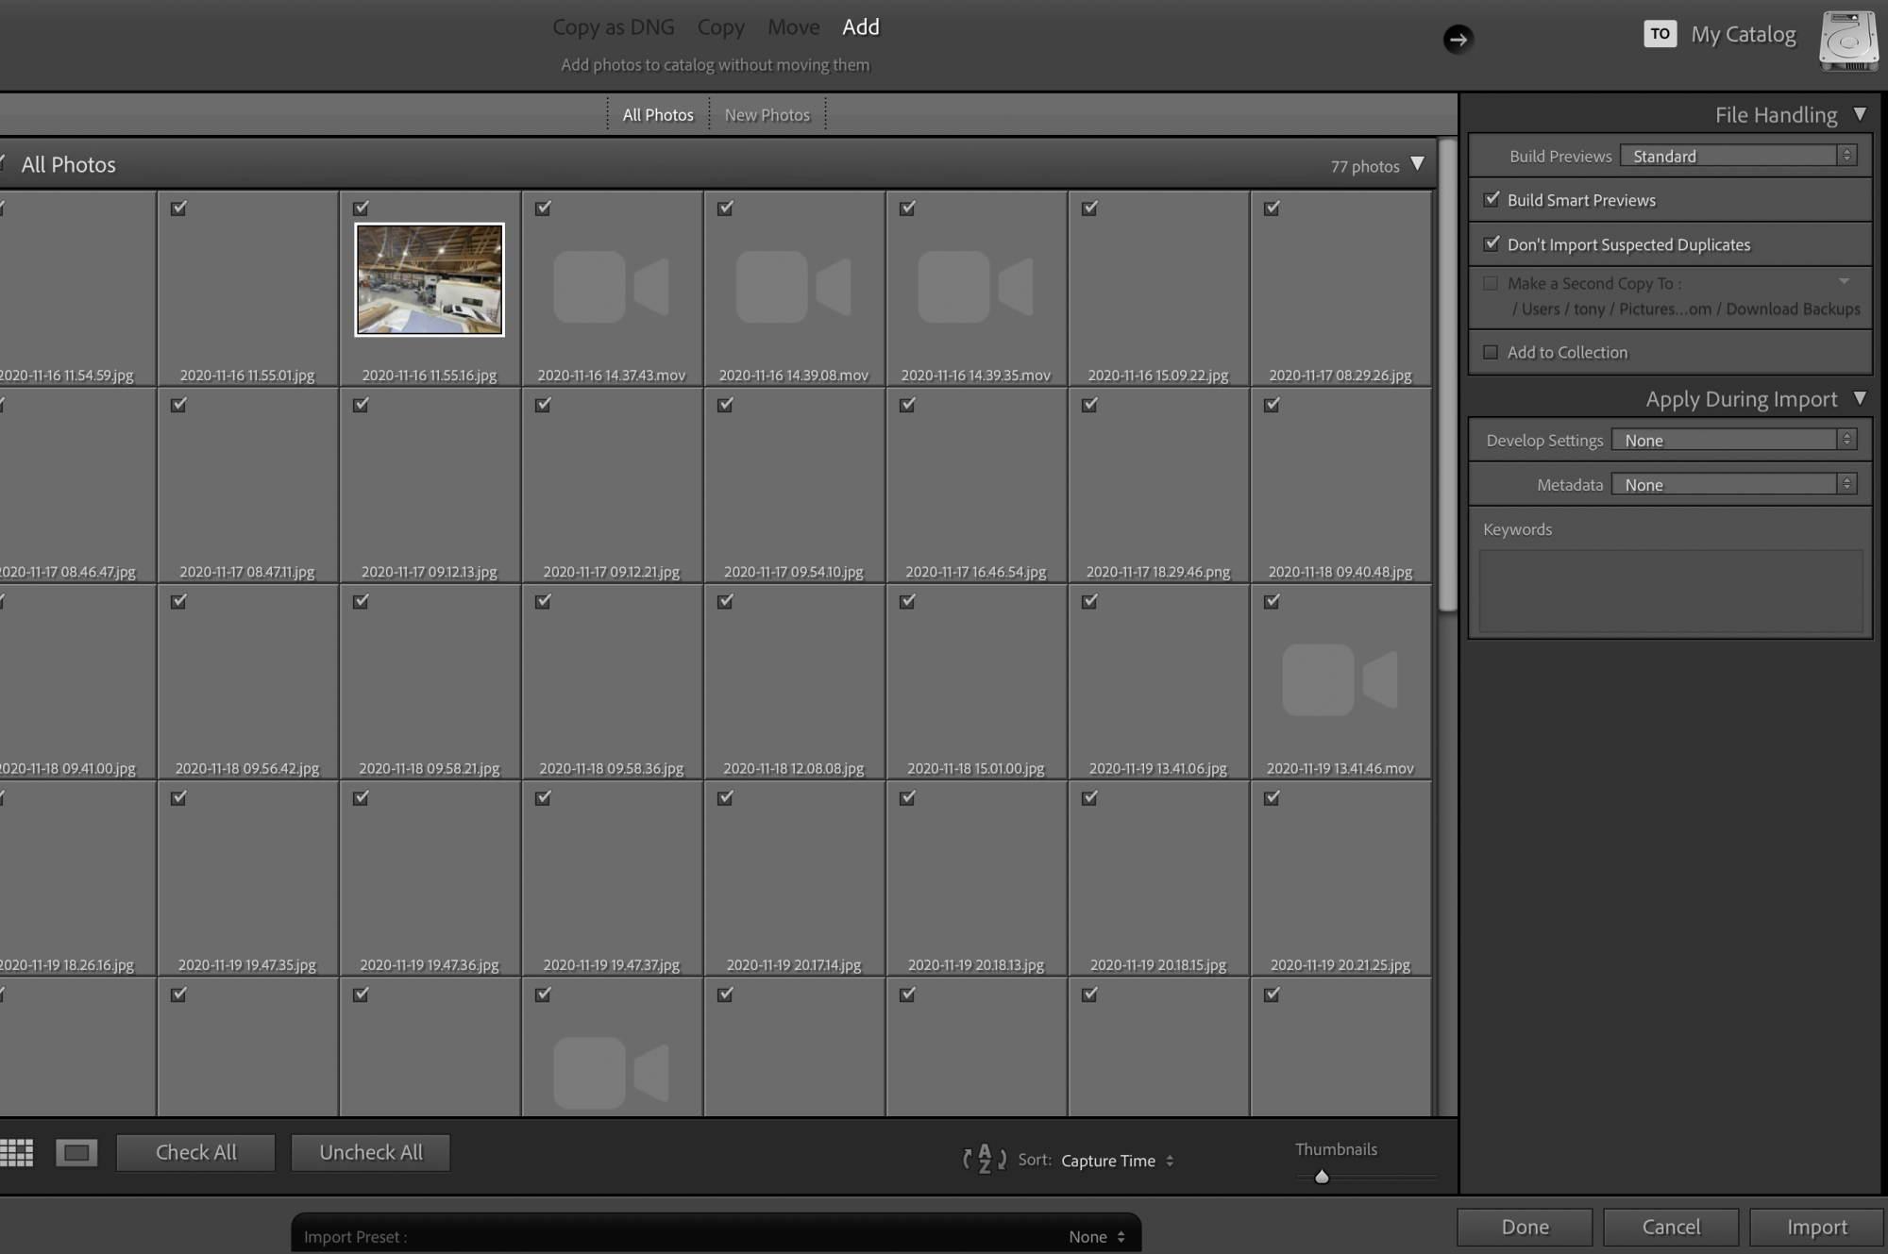Toggle Build Smart Previews checkbox
The image size is (1888, 1254).
1492,199
